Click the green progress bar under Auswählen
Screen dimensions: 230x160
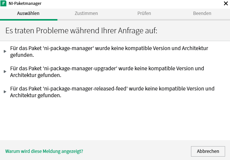(29, 19)
